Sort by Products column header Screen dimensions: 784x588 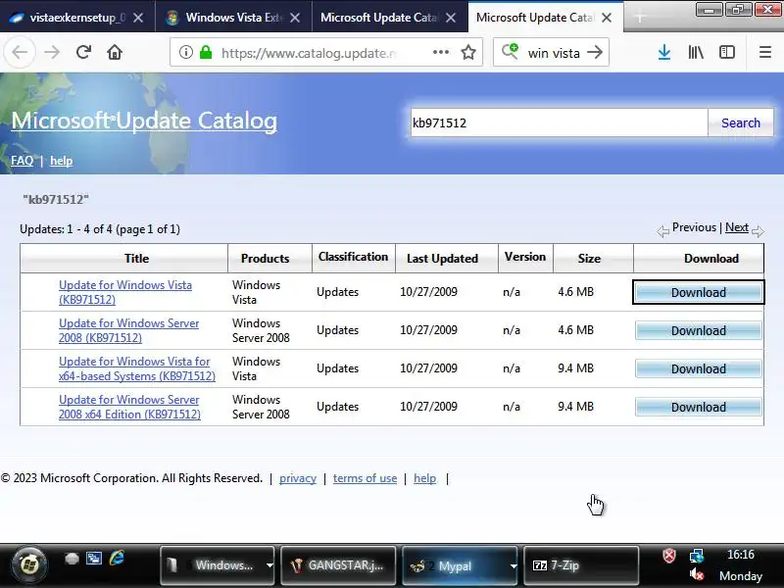(265, 258)
